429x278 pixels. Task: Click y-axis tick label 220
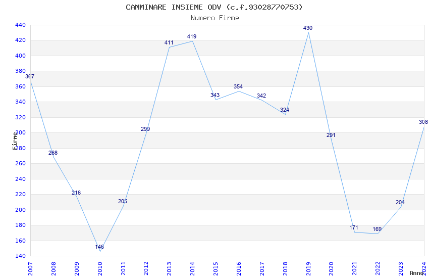[x=21, y=194]
